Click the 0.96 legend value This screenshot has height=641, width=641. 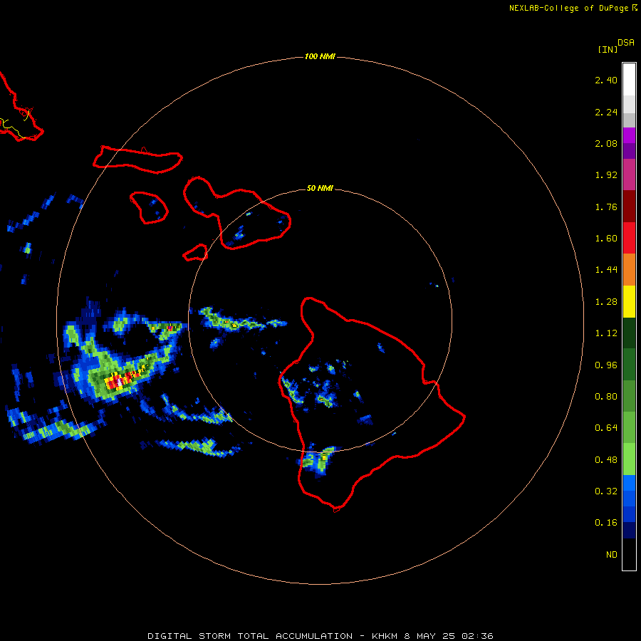coord(606,365)
